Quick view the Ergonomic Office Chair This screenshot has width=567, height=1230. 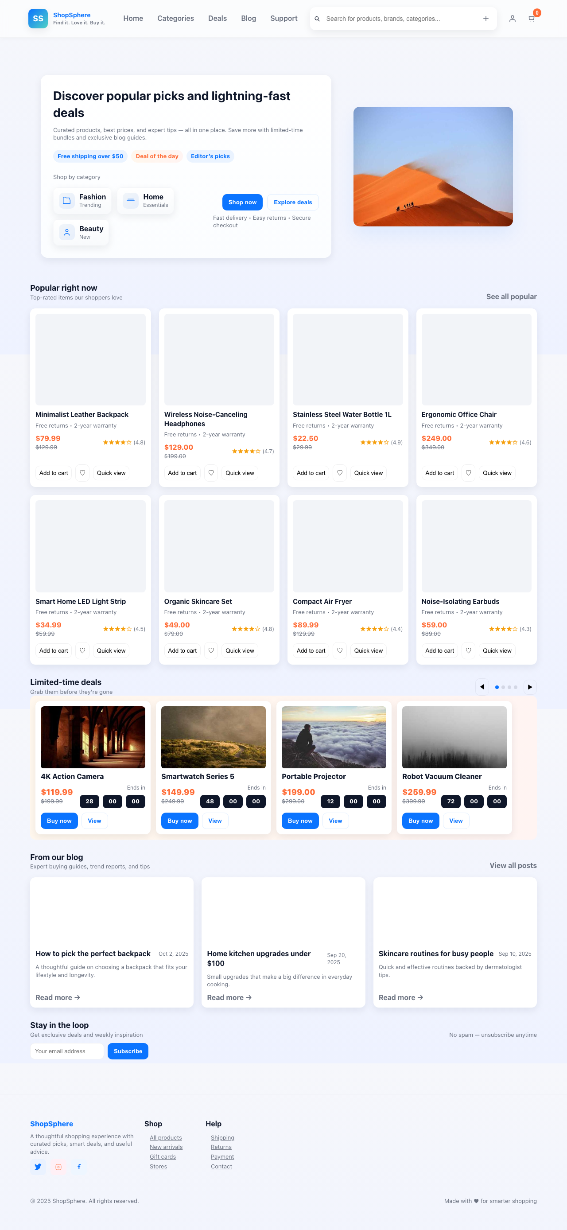[497, 473]
